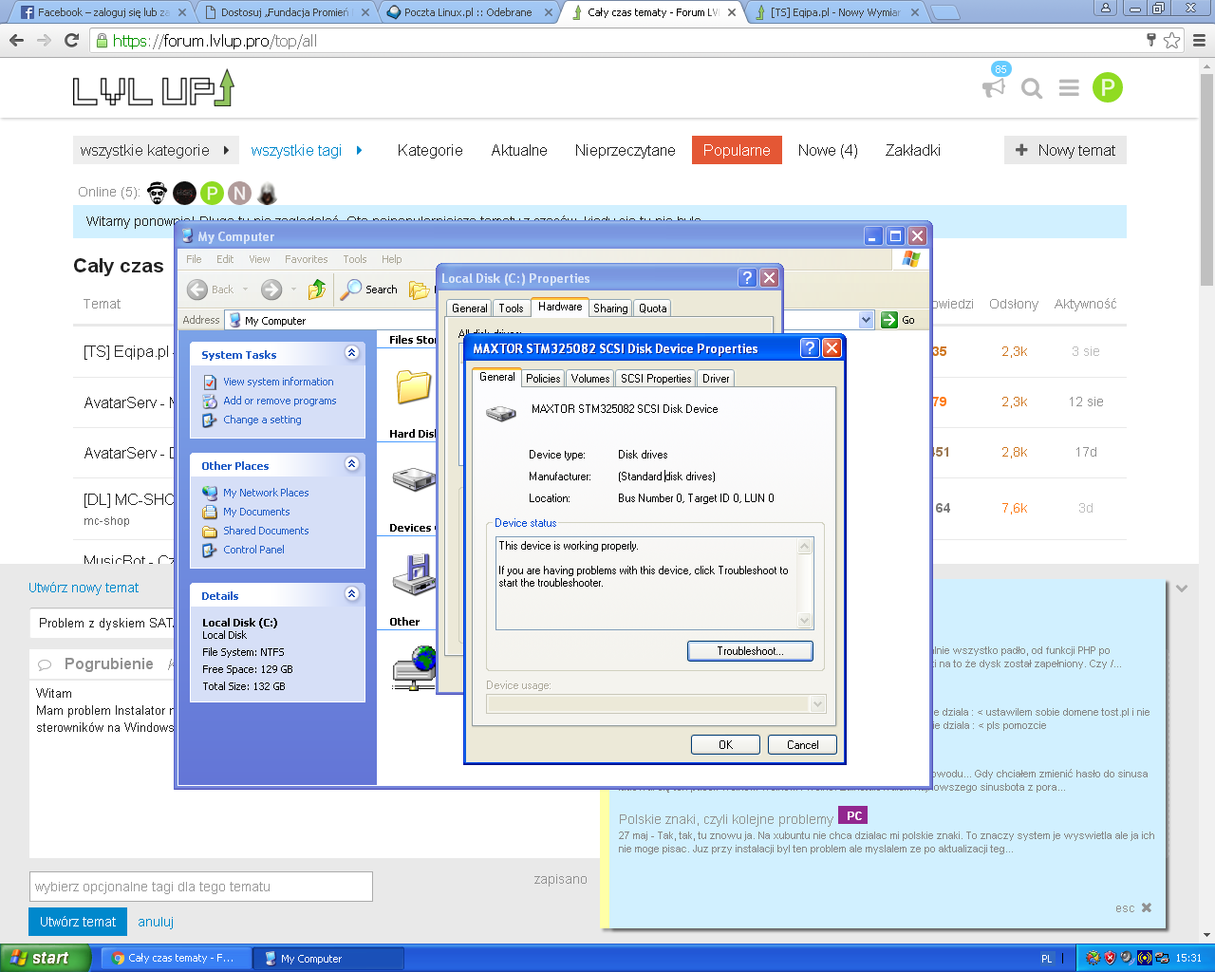Screen dimensions: 1215x972
Task: Collapse the Details panel
Action: [x=351, y=594]
